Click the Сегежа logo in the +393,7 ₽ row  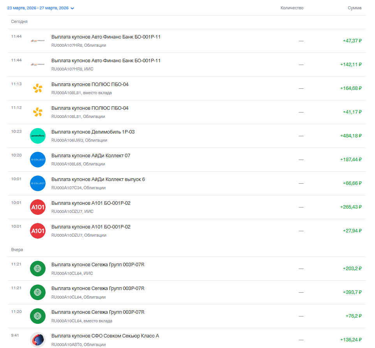38,292
